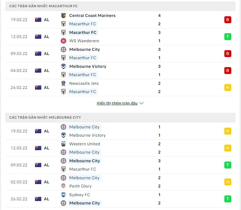The height and width of the screenshot is (210, 241).
Task: Click "Các trận gần nhất: Melbourne City" header
Action: (45, 118)
